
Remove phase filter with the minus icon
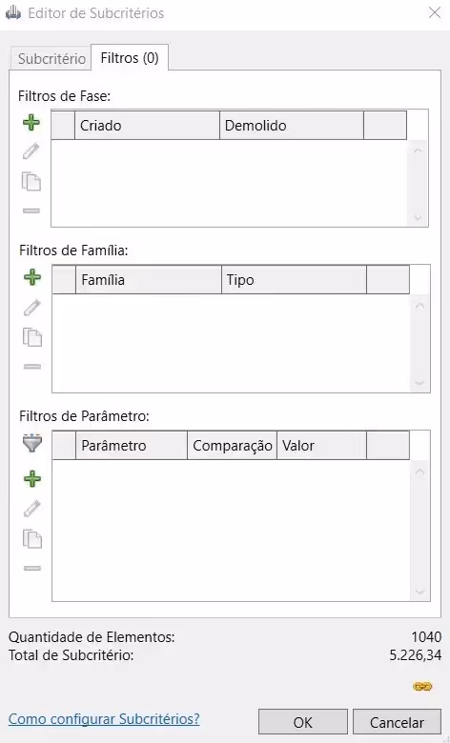(31, 211)
